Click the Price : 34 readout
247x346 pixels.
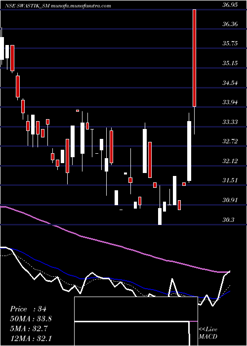(28, 309)
